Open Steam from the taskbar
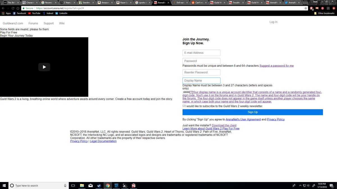337x189 pixels. 99,185
